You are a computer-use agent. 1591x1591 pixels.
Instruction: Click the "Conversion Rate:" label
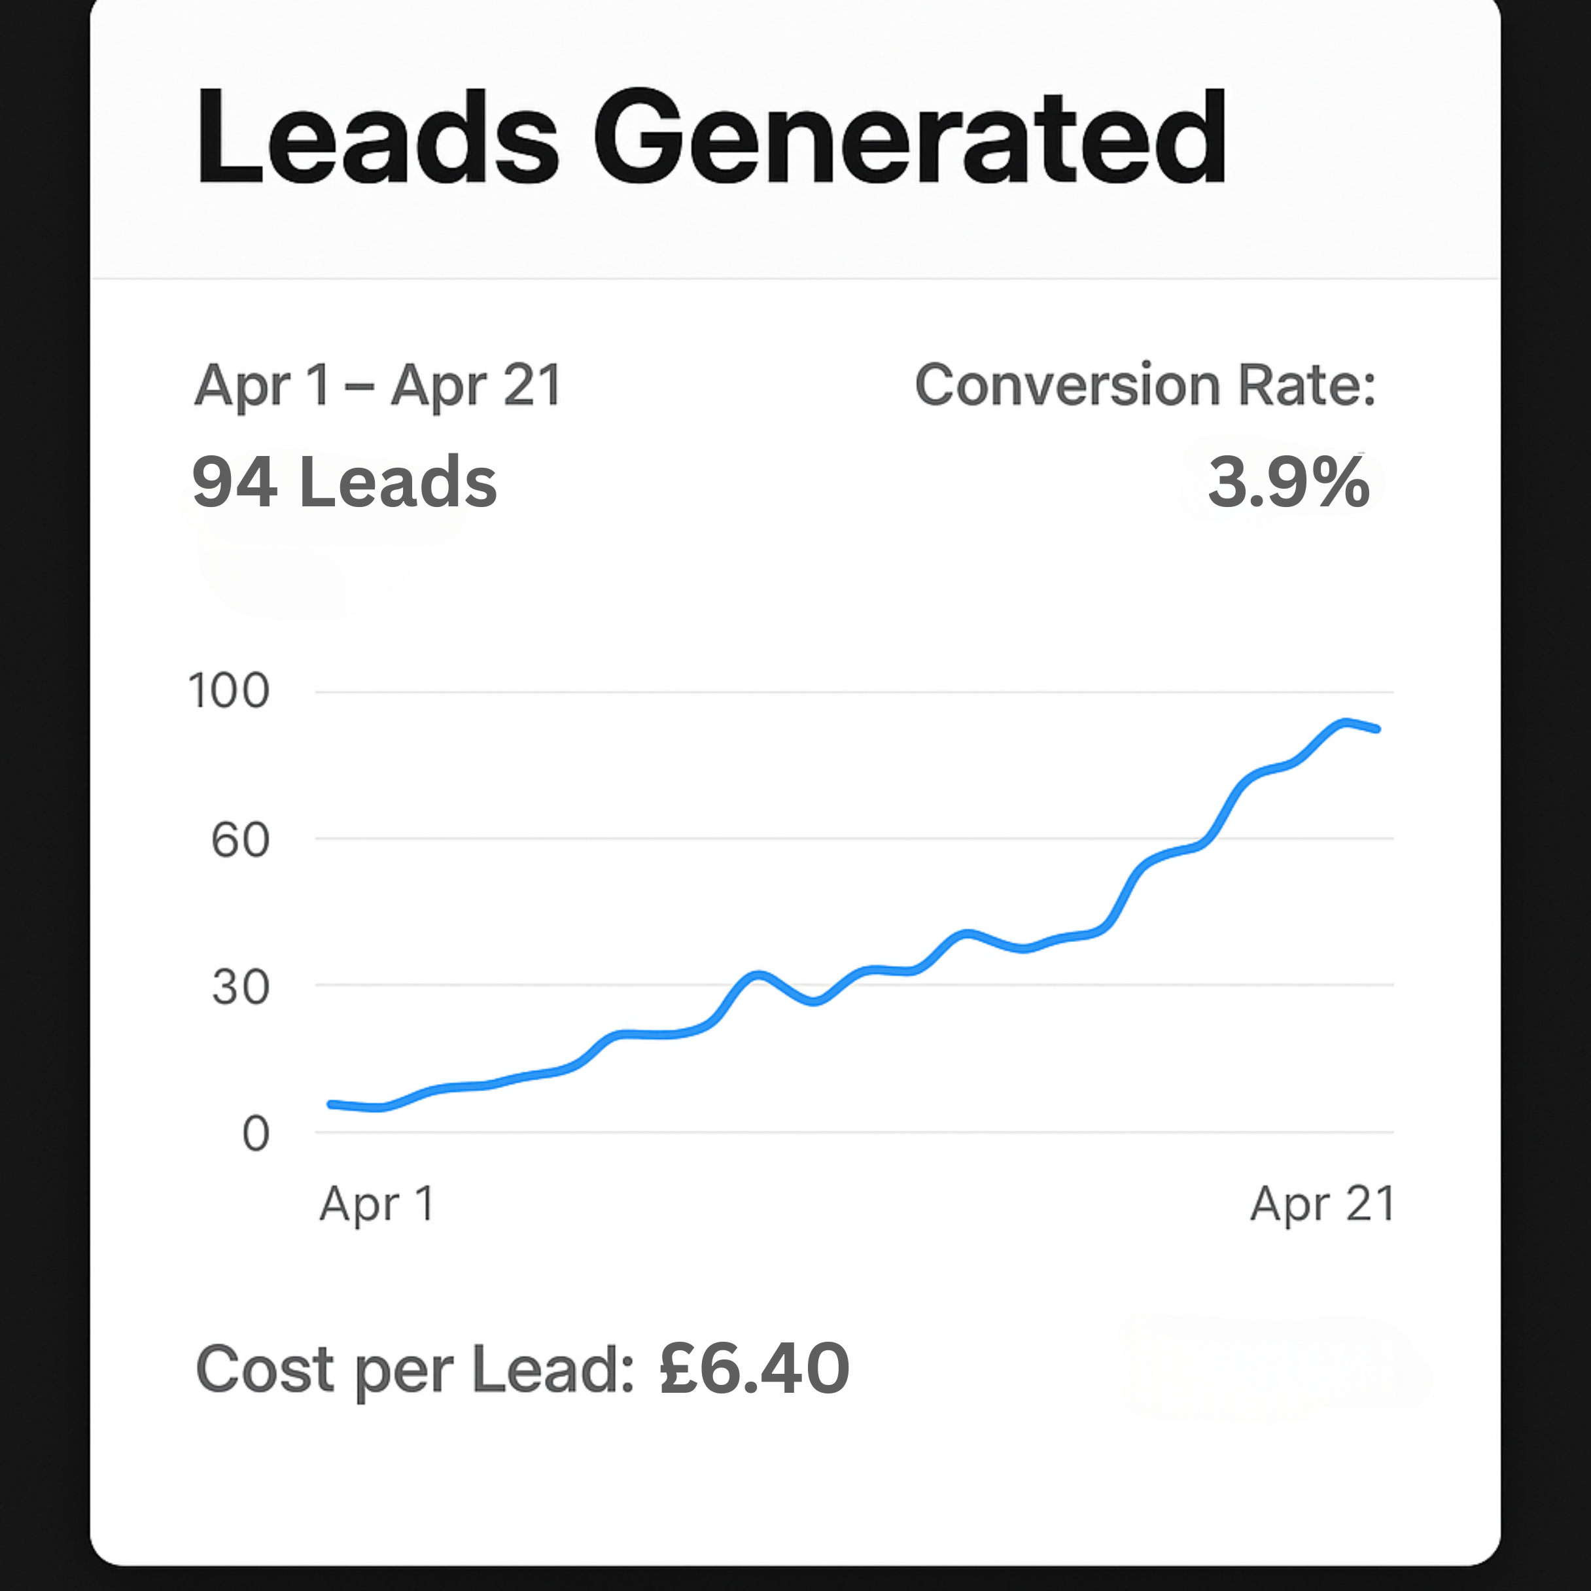point(1145,385)
